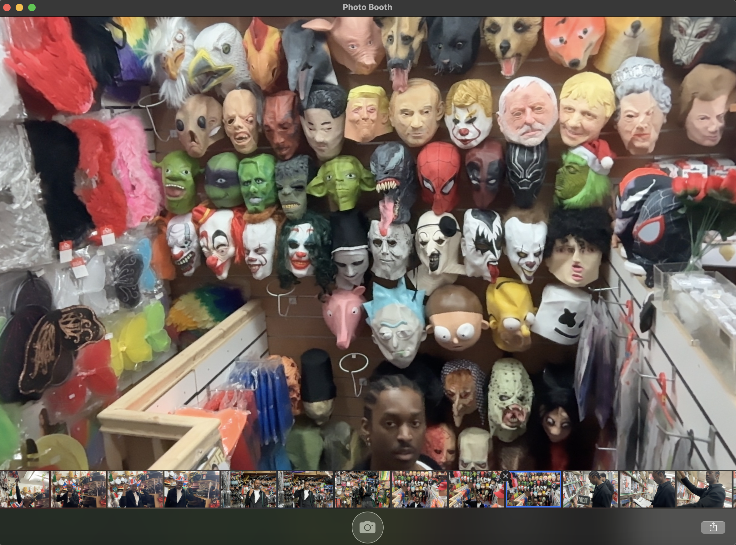The width and height of the screenshot is (736, 545).
Task: Open the sixth thumbnail from the left
Action: pyautogui.click(x=305, y=490)
